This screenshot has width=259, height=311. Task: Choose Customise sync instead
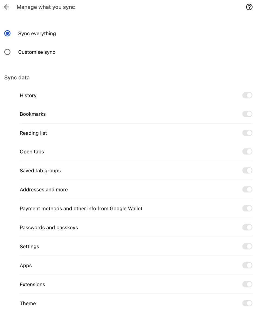(x=7, y=52)
